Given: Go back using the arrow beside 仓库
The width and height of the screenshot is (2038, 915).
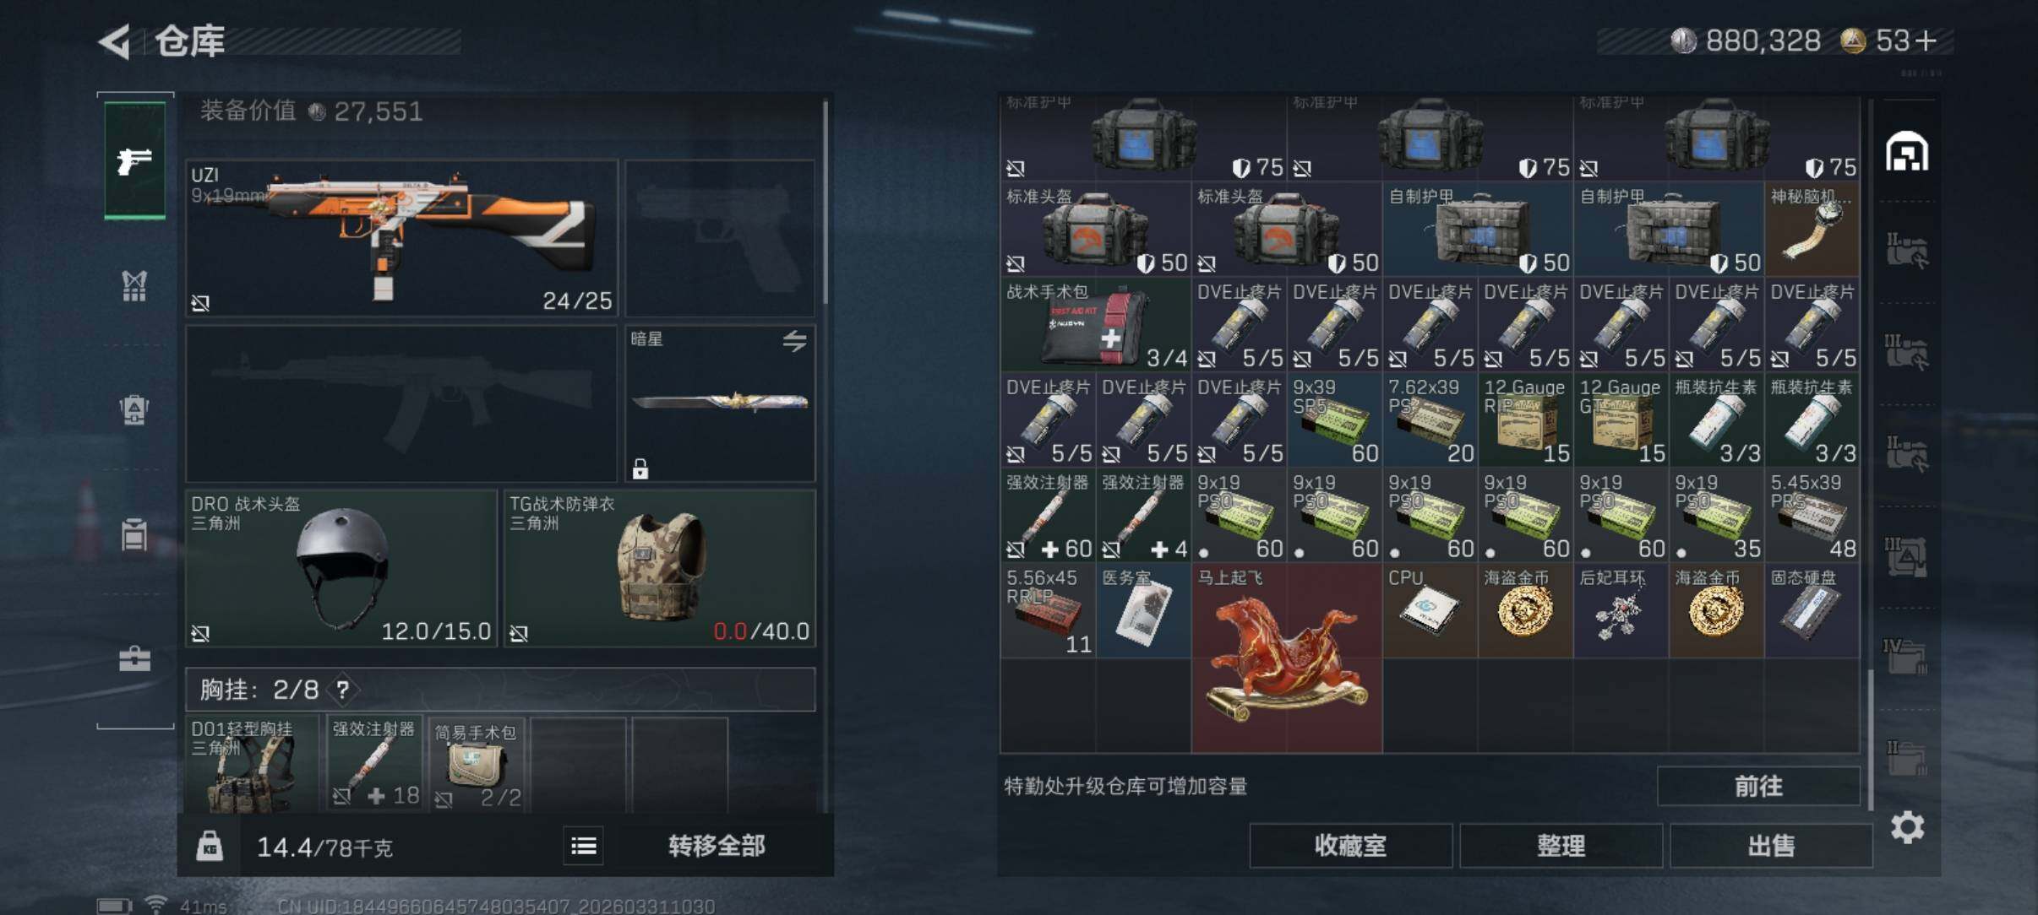Looking at the screenshot, I should [x=115, y=41].
